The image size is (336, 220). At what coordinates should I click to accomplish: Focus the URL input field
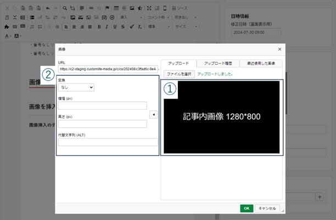(108, 69)
